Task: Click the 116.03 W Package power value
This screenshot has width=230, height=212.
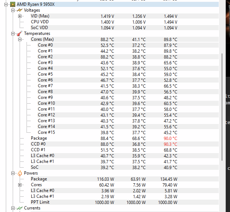Action: coord(106,179)
